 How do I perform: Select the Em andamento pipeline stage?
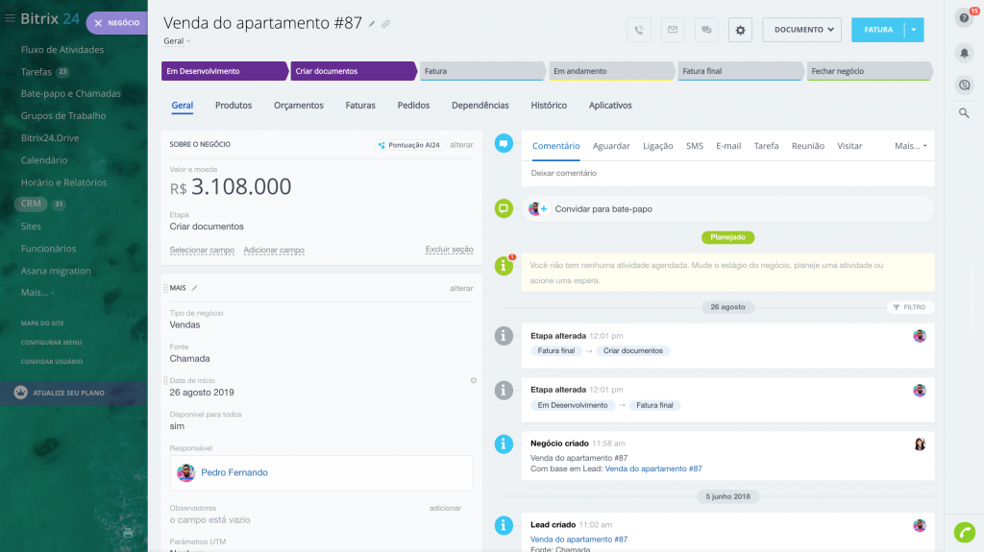(609, 71)
